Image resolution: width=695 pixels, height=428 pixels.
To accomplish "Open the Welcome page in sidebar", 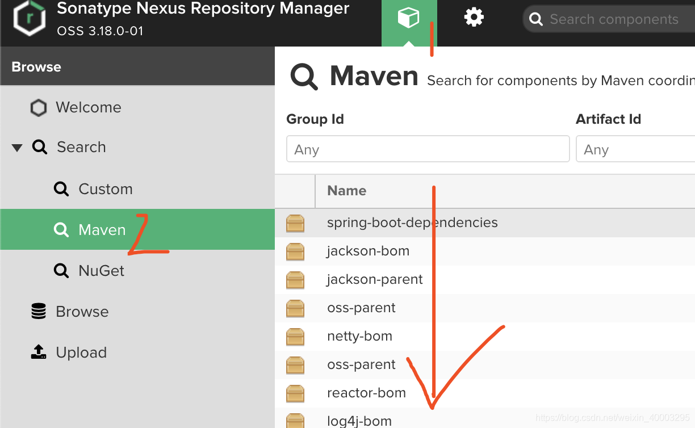I will point(88,107).
